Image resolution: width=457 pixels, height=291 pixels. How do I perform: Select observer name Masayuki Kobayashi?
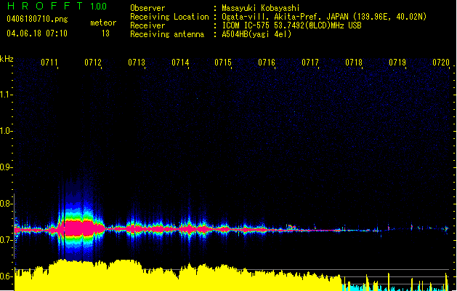[x=261, y=8]
